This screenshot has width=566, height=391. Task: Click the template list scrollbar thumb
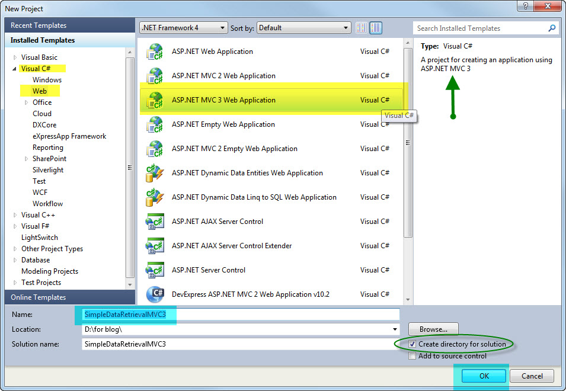coord(408,143)
